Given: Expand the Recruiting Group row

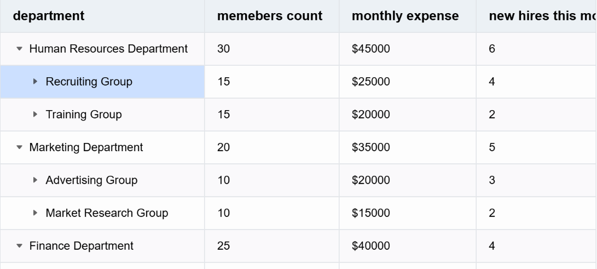Looking at the screenshot, I should click(x=36, y=82).
